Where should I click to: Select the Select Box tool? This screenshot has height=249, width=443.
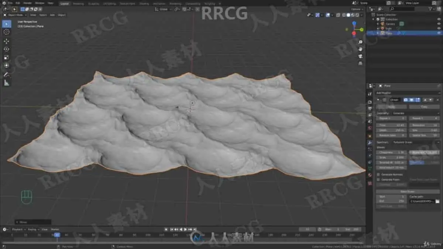pyautogui.click(x=6, y=24)
